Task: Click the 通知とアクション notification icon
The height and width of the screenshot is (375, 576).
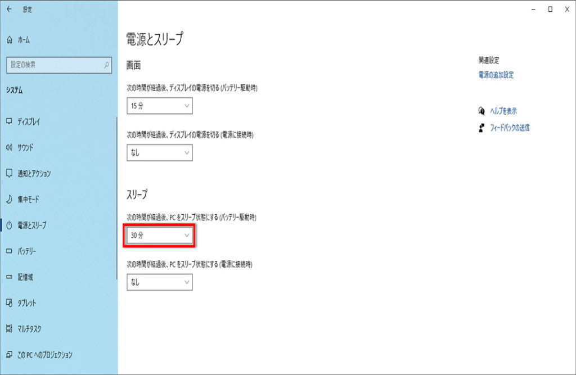Action: [9, 173]
